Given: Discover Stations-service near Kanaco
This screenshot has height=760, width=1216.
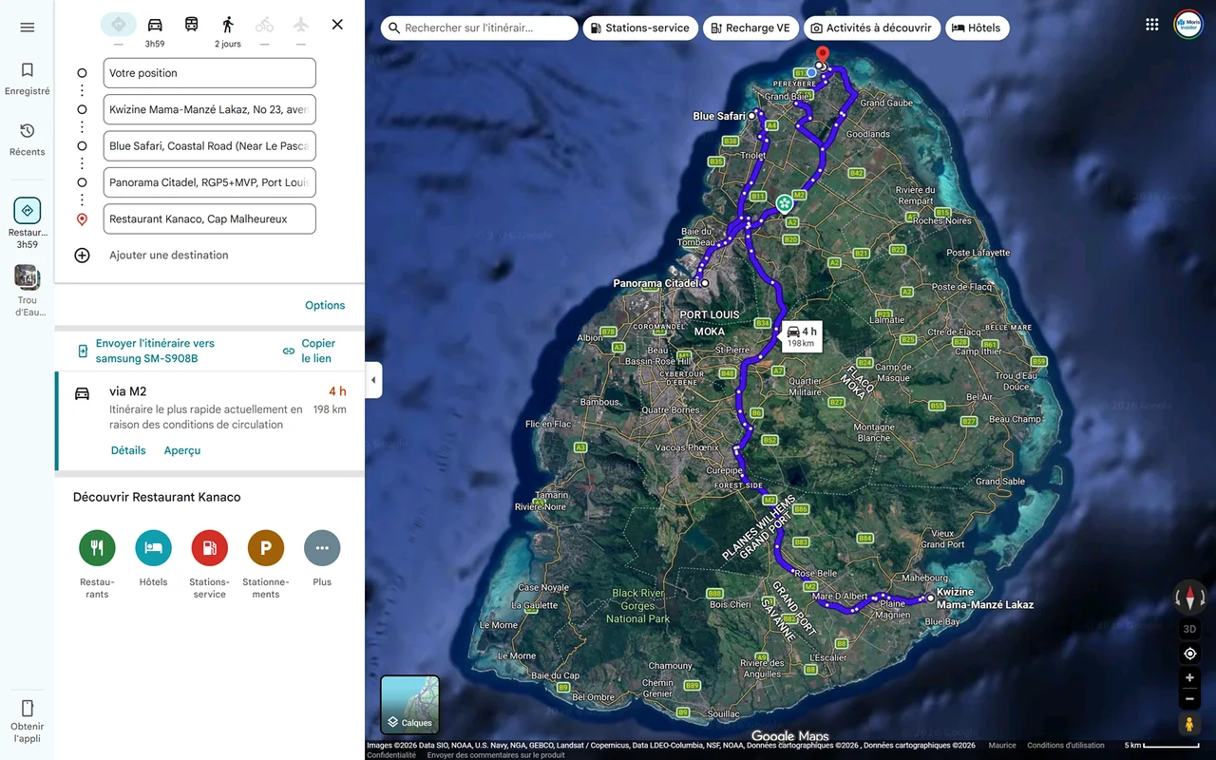Looking at the screenshot, I should click(x=209, y=548).
